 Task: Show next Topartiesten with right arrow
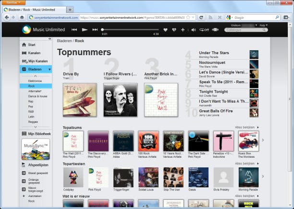click(x=263, y=176)
